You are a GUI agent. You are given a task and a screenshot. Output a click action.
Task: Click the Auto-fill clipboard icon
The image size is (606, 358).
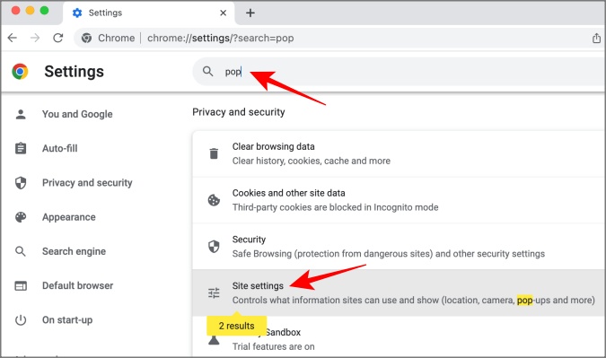coord(21,148)
